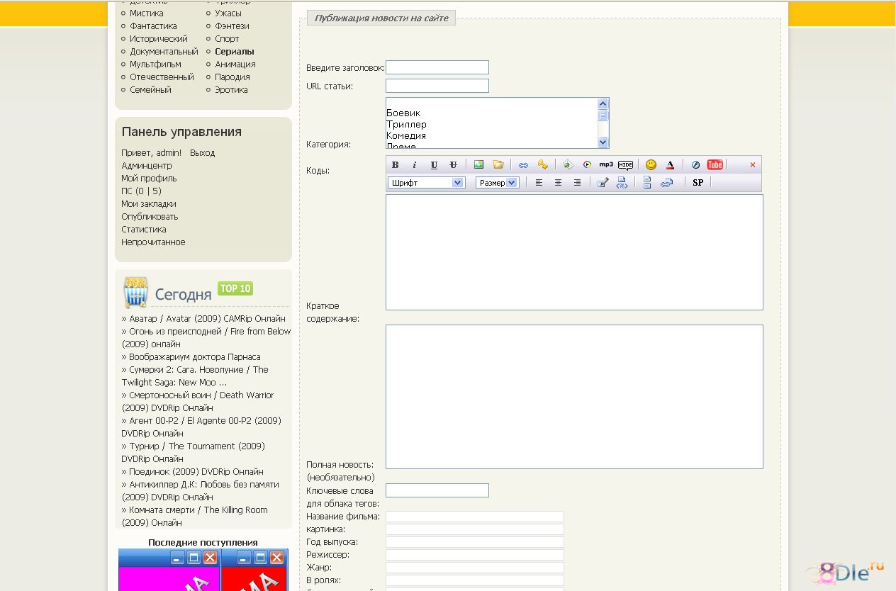Focus the Ключевые слова tag cloud field
The height and width of the screenshot is (591, 896).
(x=437, y=490)
